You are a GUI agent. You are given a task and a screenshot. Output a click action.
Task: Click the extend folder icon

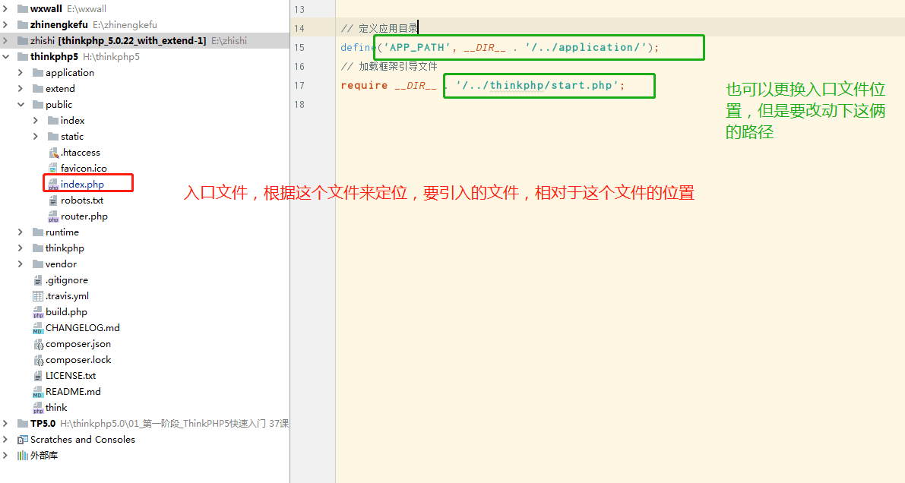coord(38,88)
